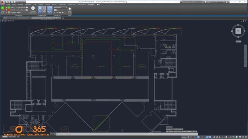Expand command line history arrow

point(197,134)
